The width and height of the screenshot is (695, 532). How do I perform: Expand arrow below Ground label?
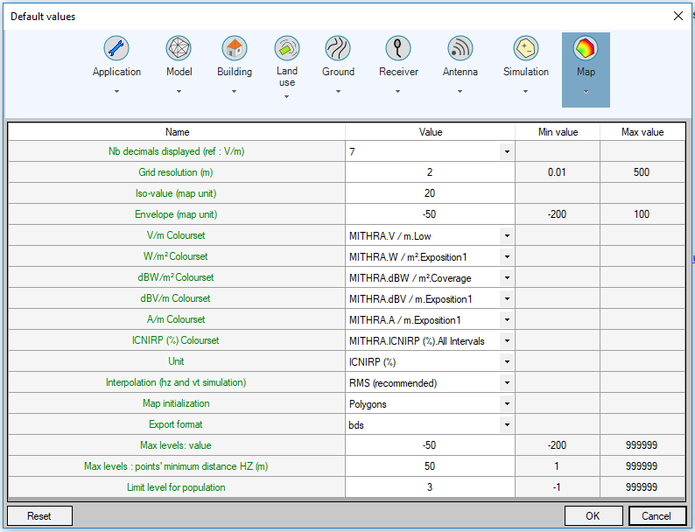338,92
